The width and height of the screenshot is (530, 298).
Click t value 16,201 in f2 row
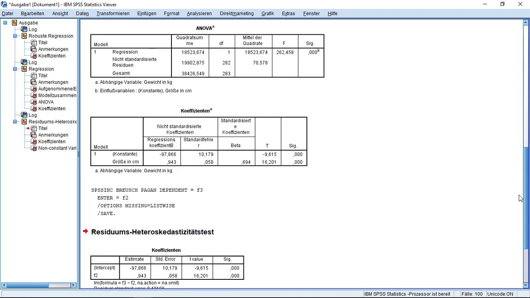click(x=201, y=276)
